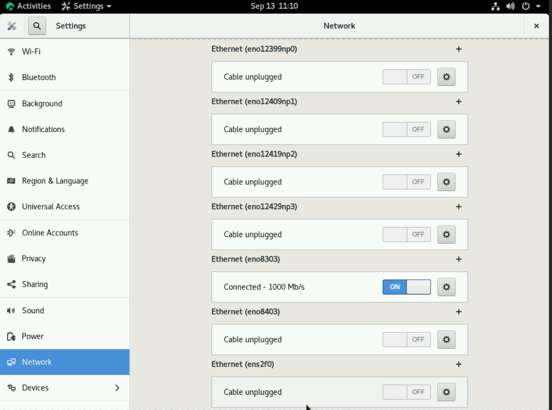
Task: Click the network status icon in system tray
Action: (x=496, y=6)
